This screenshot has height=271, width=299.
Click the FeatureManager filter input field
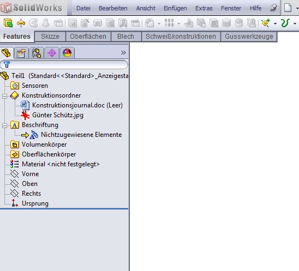click(64, 64)
